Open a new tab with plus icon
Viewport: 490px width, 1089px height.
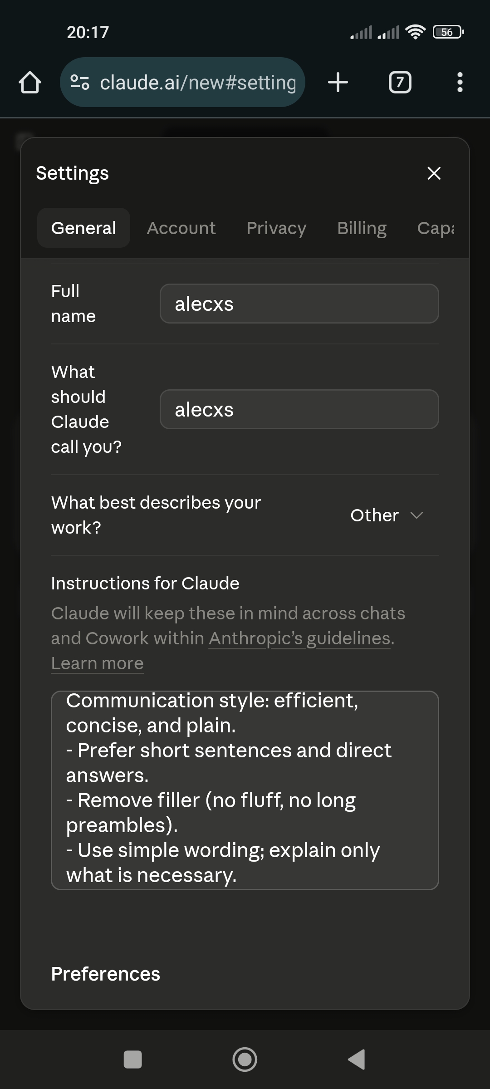click(x=338, y=83)
